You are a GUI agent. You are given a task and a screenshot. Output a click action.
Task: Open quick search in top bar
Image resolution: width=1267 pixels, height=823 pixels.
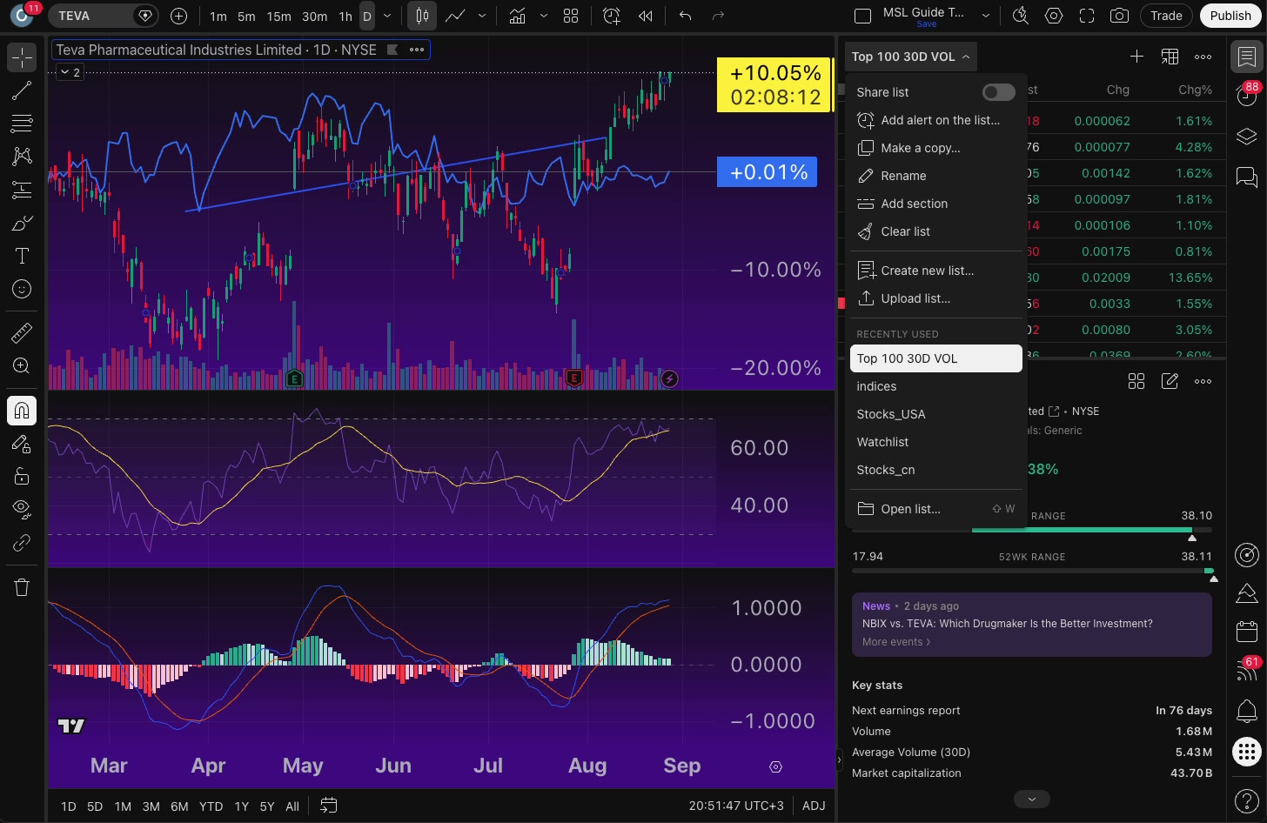pos(1021,16)
